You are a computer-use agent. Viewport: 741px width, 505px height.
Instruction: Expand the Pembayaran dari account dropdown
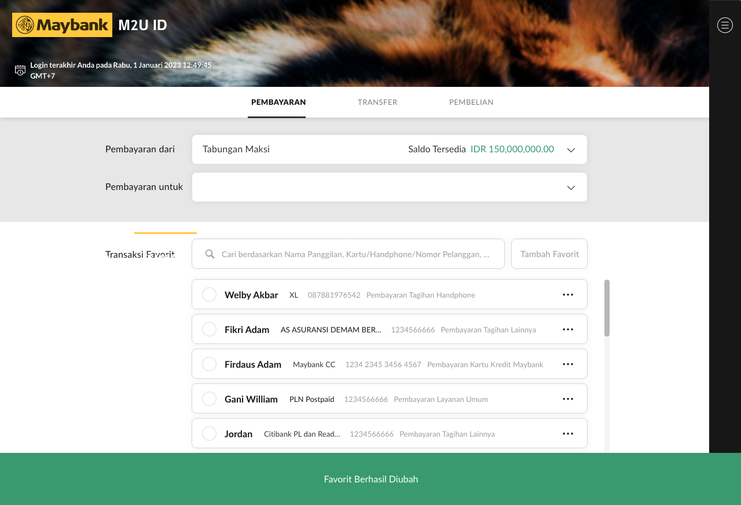click(x=571, y=150)
